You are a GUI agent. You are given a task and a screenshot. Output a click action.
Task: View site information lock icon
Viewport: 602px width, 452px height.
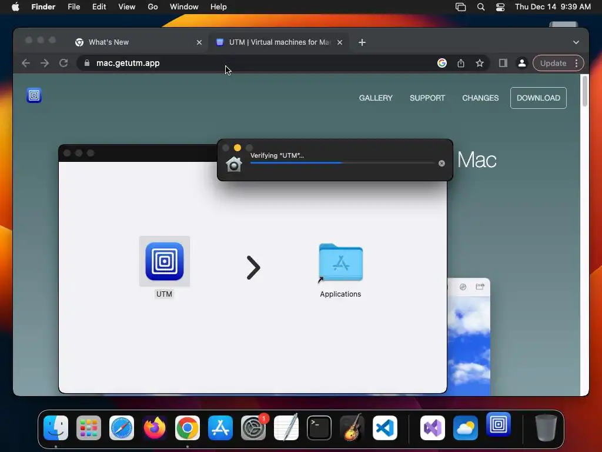pos(87,63)
